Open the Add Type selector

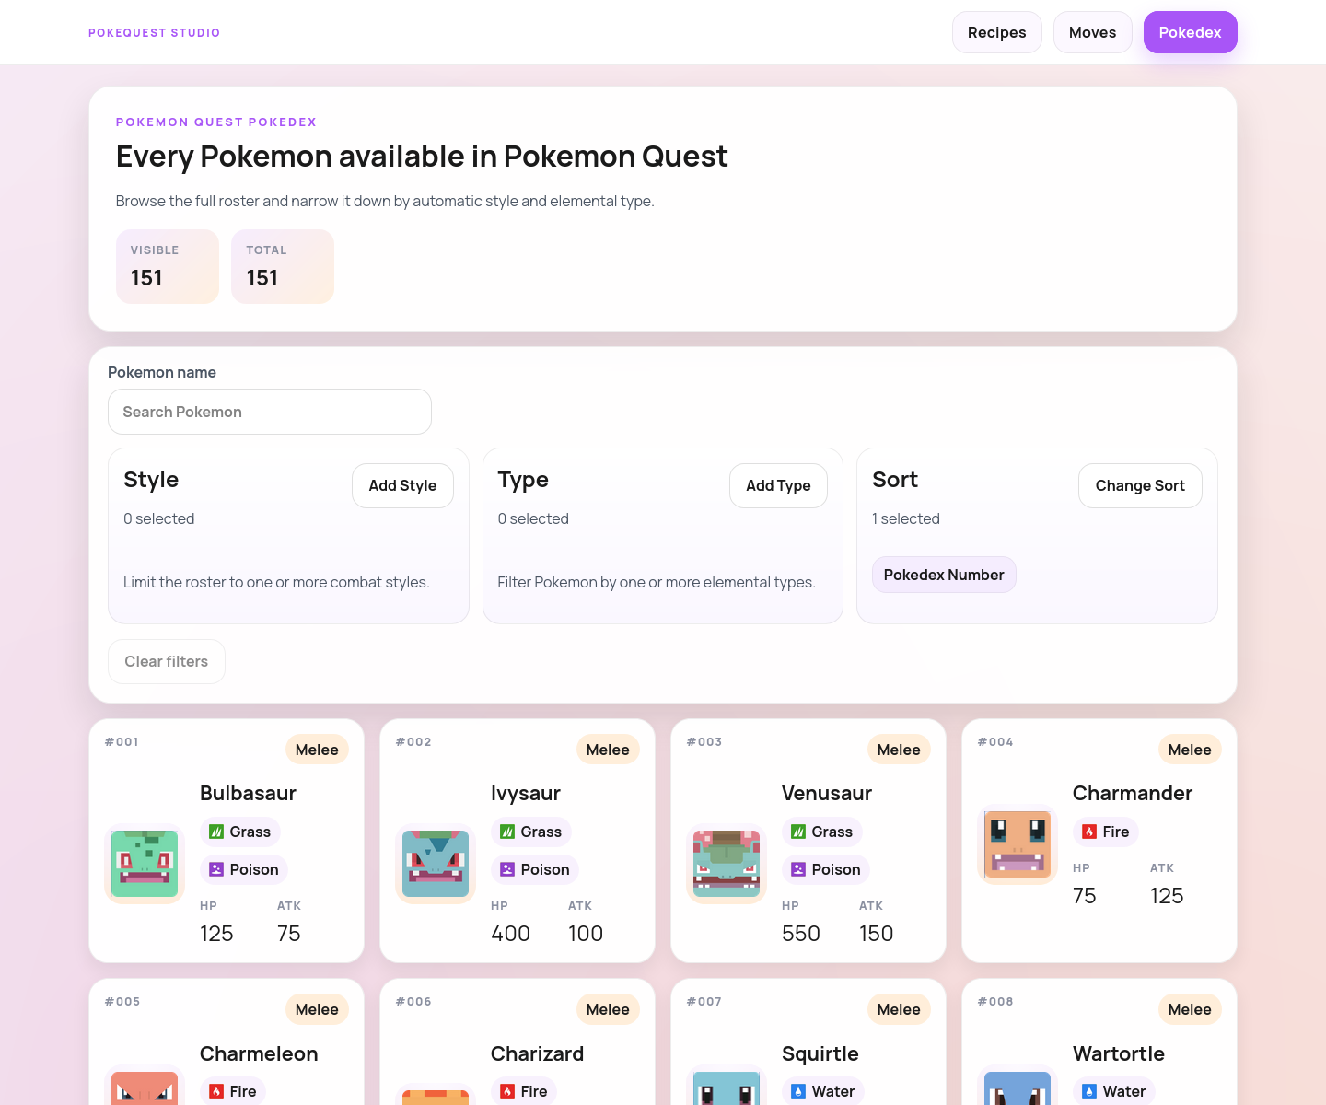(778, 485)
